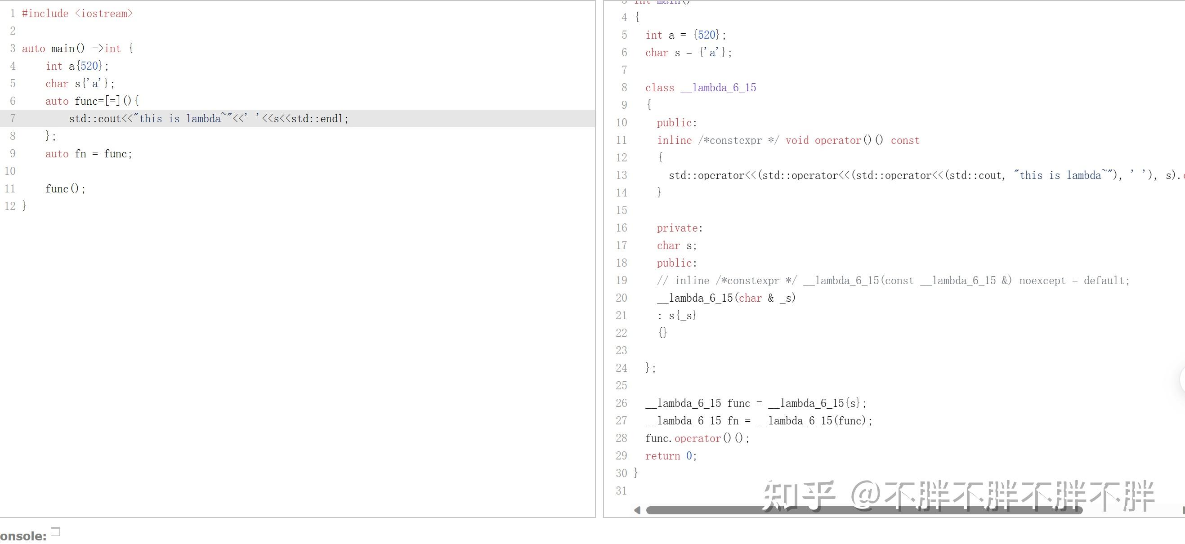1185x544 pixels.
Task: Click the 'auto fn = func;' source line
Action: tap(88, 154)
